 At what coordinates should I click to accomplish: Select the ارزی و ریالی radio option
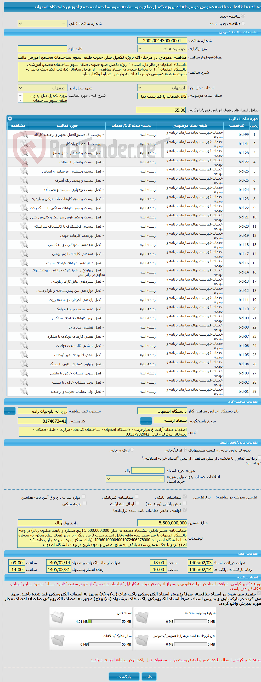[x=132, y=450]
